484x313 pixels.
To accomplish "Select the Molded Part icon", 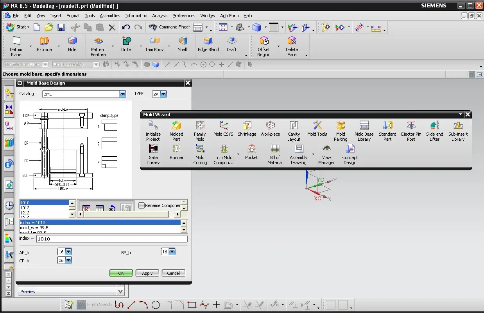I will pyautogui.click(x=176, y=131).
